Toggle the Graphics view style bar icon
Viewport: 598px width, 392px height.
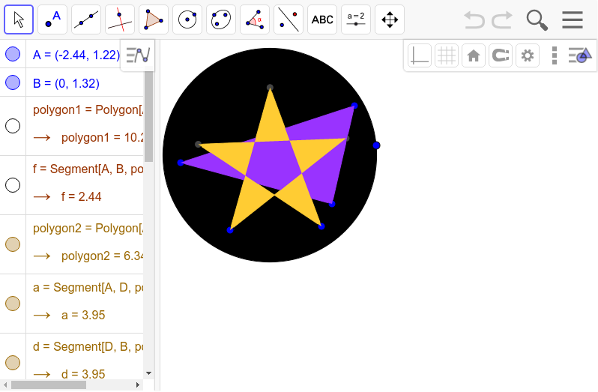(x=580, y=55)
